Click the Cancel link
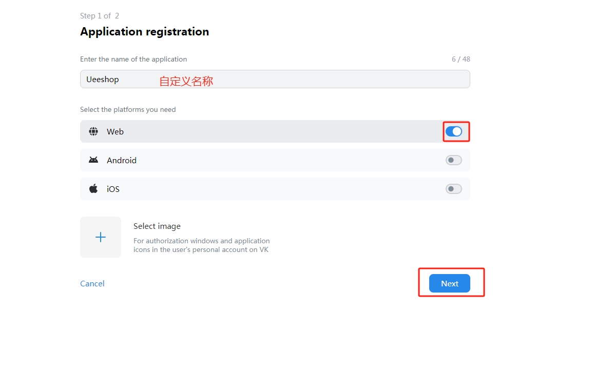 click(92, 283)
